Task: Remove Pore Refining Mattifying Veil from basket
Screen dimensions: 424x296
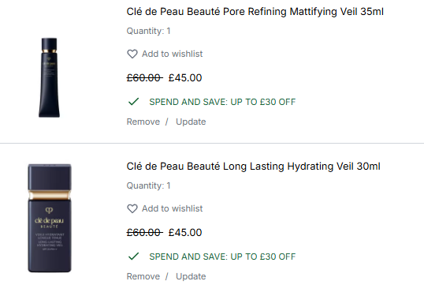Action: click(143, 122)
